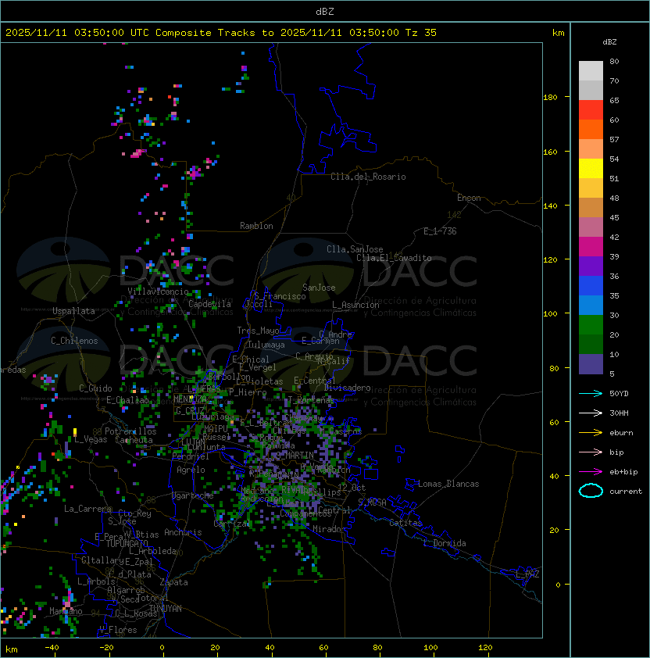Click the cyan 'current' ellipse symbol
Image resolution: width=650 pixels, height=658 pixels.
tap(591, 491)
